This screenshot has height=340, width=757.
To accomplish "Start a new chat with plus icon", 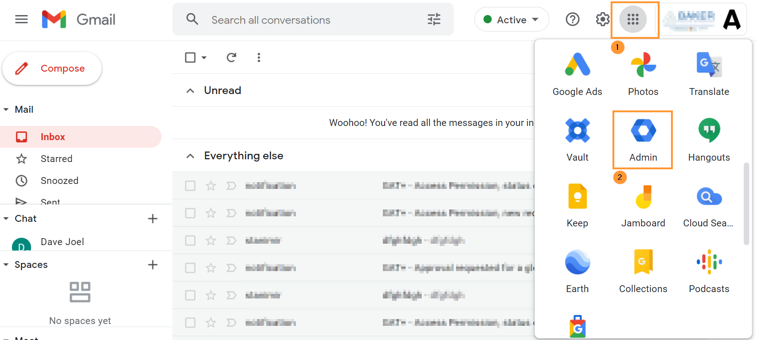I will pos(153,219).
